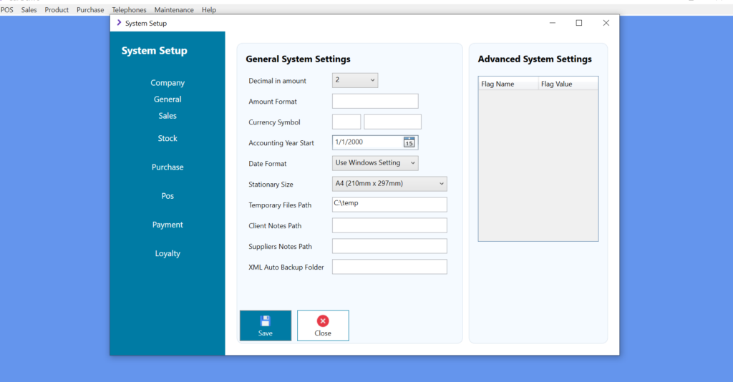Click the Flag Value column header
Image resolution: width=733 pixels, height=382 pixels.
click(567, 84)
